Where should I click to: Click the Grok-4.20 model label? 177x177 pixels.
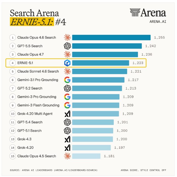tap(25, 148)
